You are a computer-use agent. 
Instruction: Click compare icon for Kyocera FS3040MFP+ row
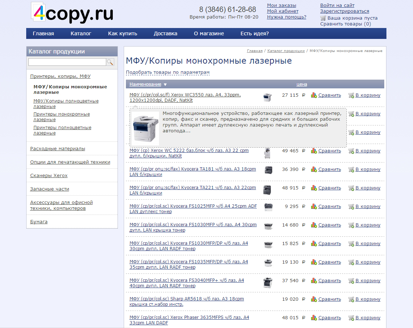click(314, 281)
